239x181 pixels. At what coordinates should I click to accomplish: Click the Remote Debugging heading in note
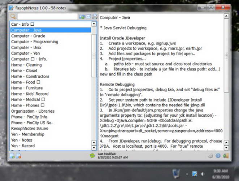[x=117, y=84]
